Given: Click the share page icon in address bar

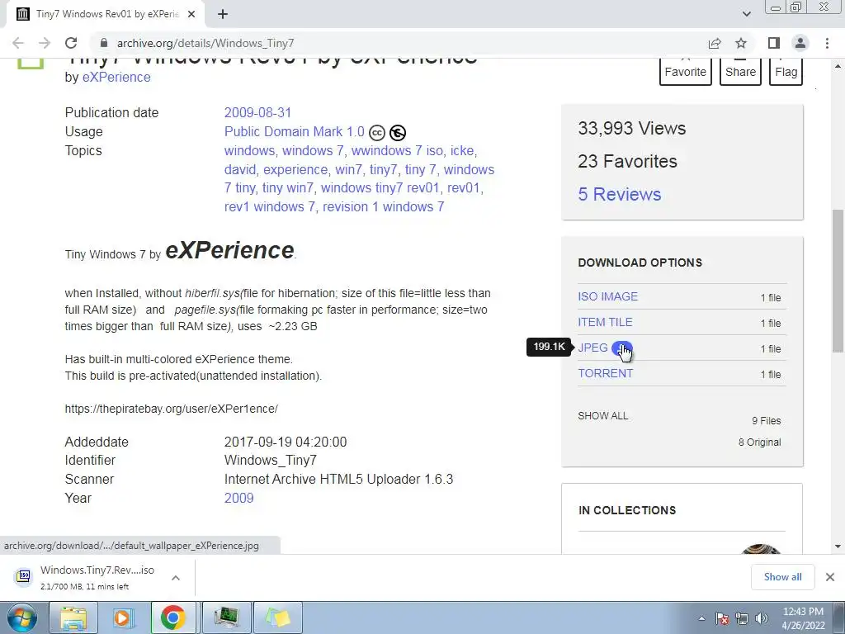Looking at the screenshot, I should click(x=715, y=43).
